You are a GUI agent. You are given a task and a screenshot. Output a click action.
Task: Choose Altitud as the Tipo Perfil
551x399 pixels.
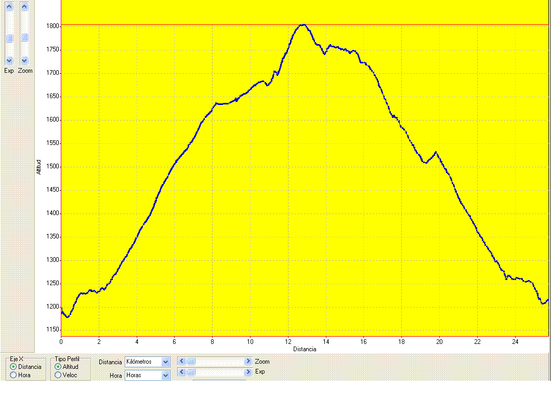[x=58, y=367]
